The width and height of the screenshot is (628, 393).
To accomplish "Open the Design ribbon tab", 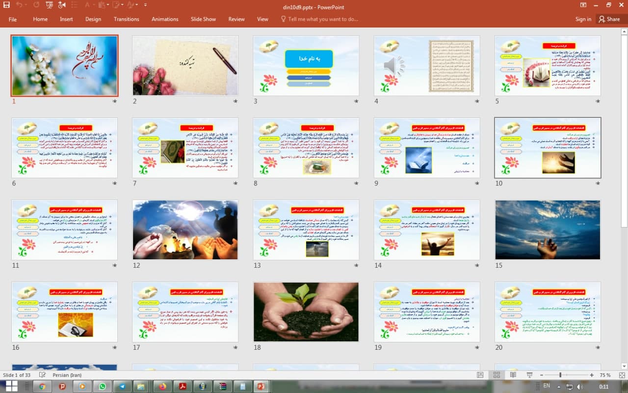I will click(x=93, y=19).
